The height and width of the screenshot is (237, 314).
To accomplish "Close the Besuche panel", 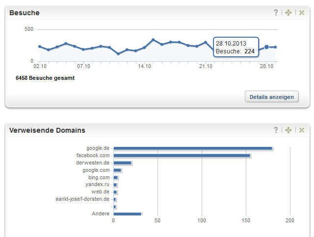I will click(x=302, y=13).
